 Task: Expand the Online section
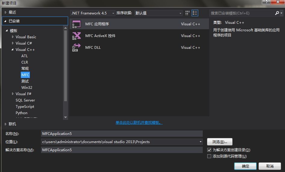coord(5,124)
